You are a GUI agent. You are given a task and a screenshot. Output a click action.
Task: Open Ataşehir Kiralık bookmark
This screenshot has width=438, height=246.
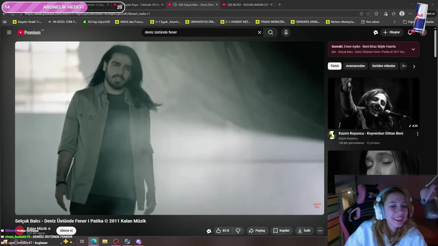(27, 22)
